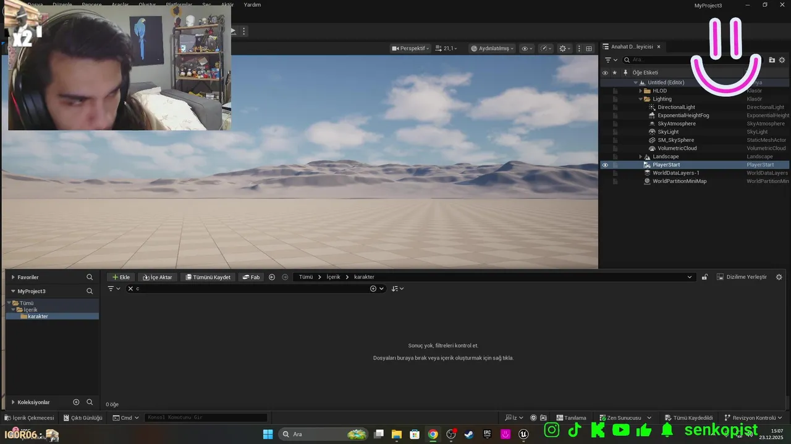Viewport: 791px width, 444px height.
Task: Select the Tümü folder in tree
Action: [x=27, y=303]
